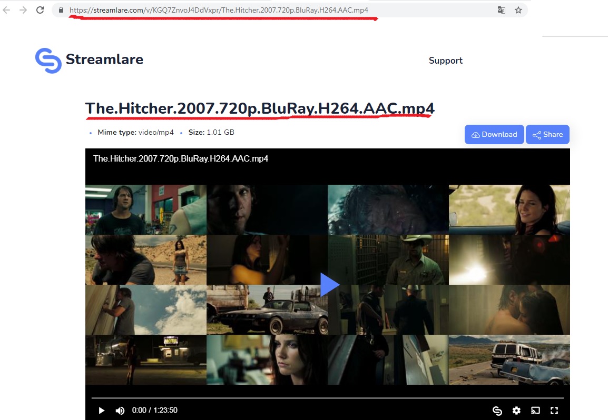Open the player settings gear

tap(516, 411)
